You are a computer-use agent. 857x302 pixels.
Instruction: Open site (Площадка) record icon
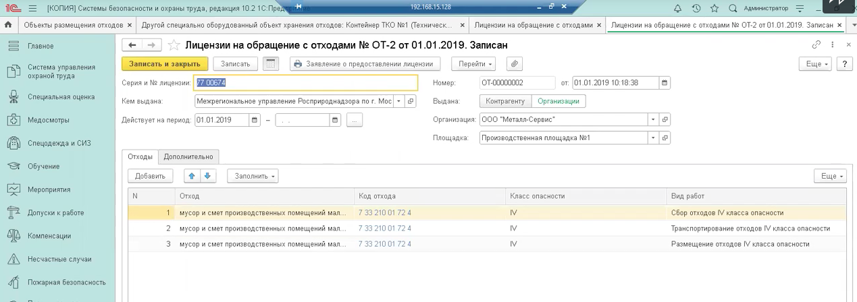[665, 138]
